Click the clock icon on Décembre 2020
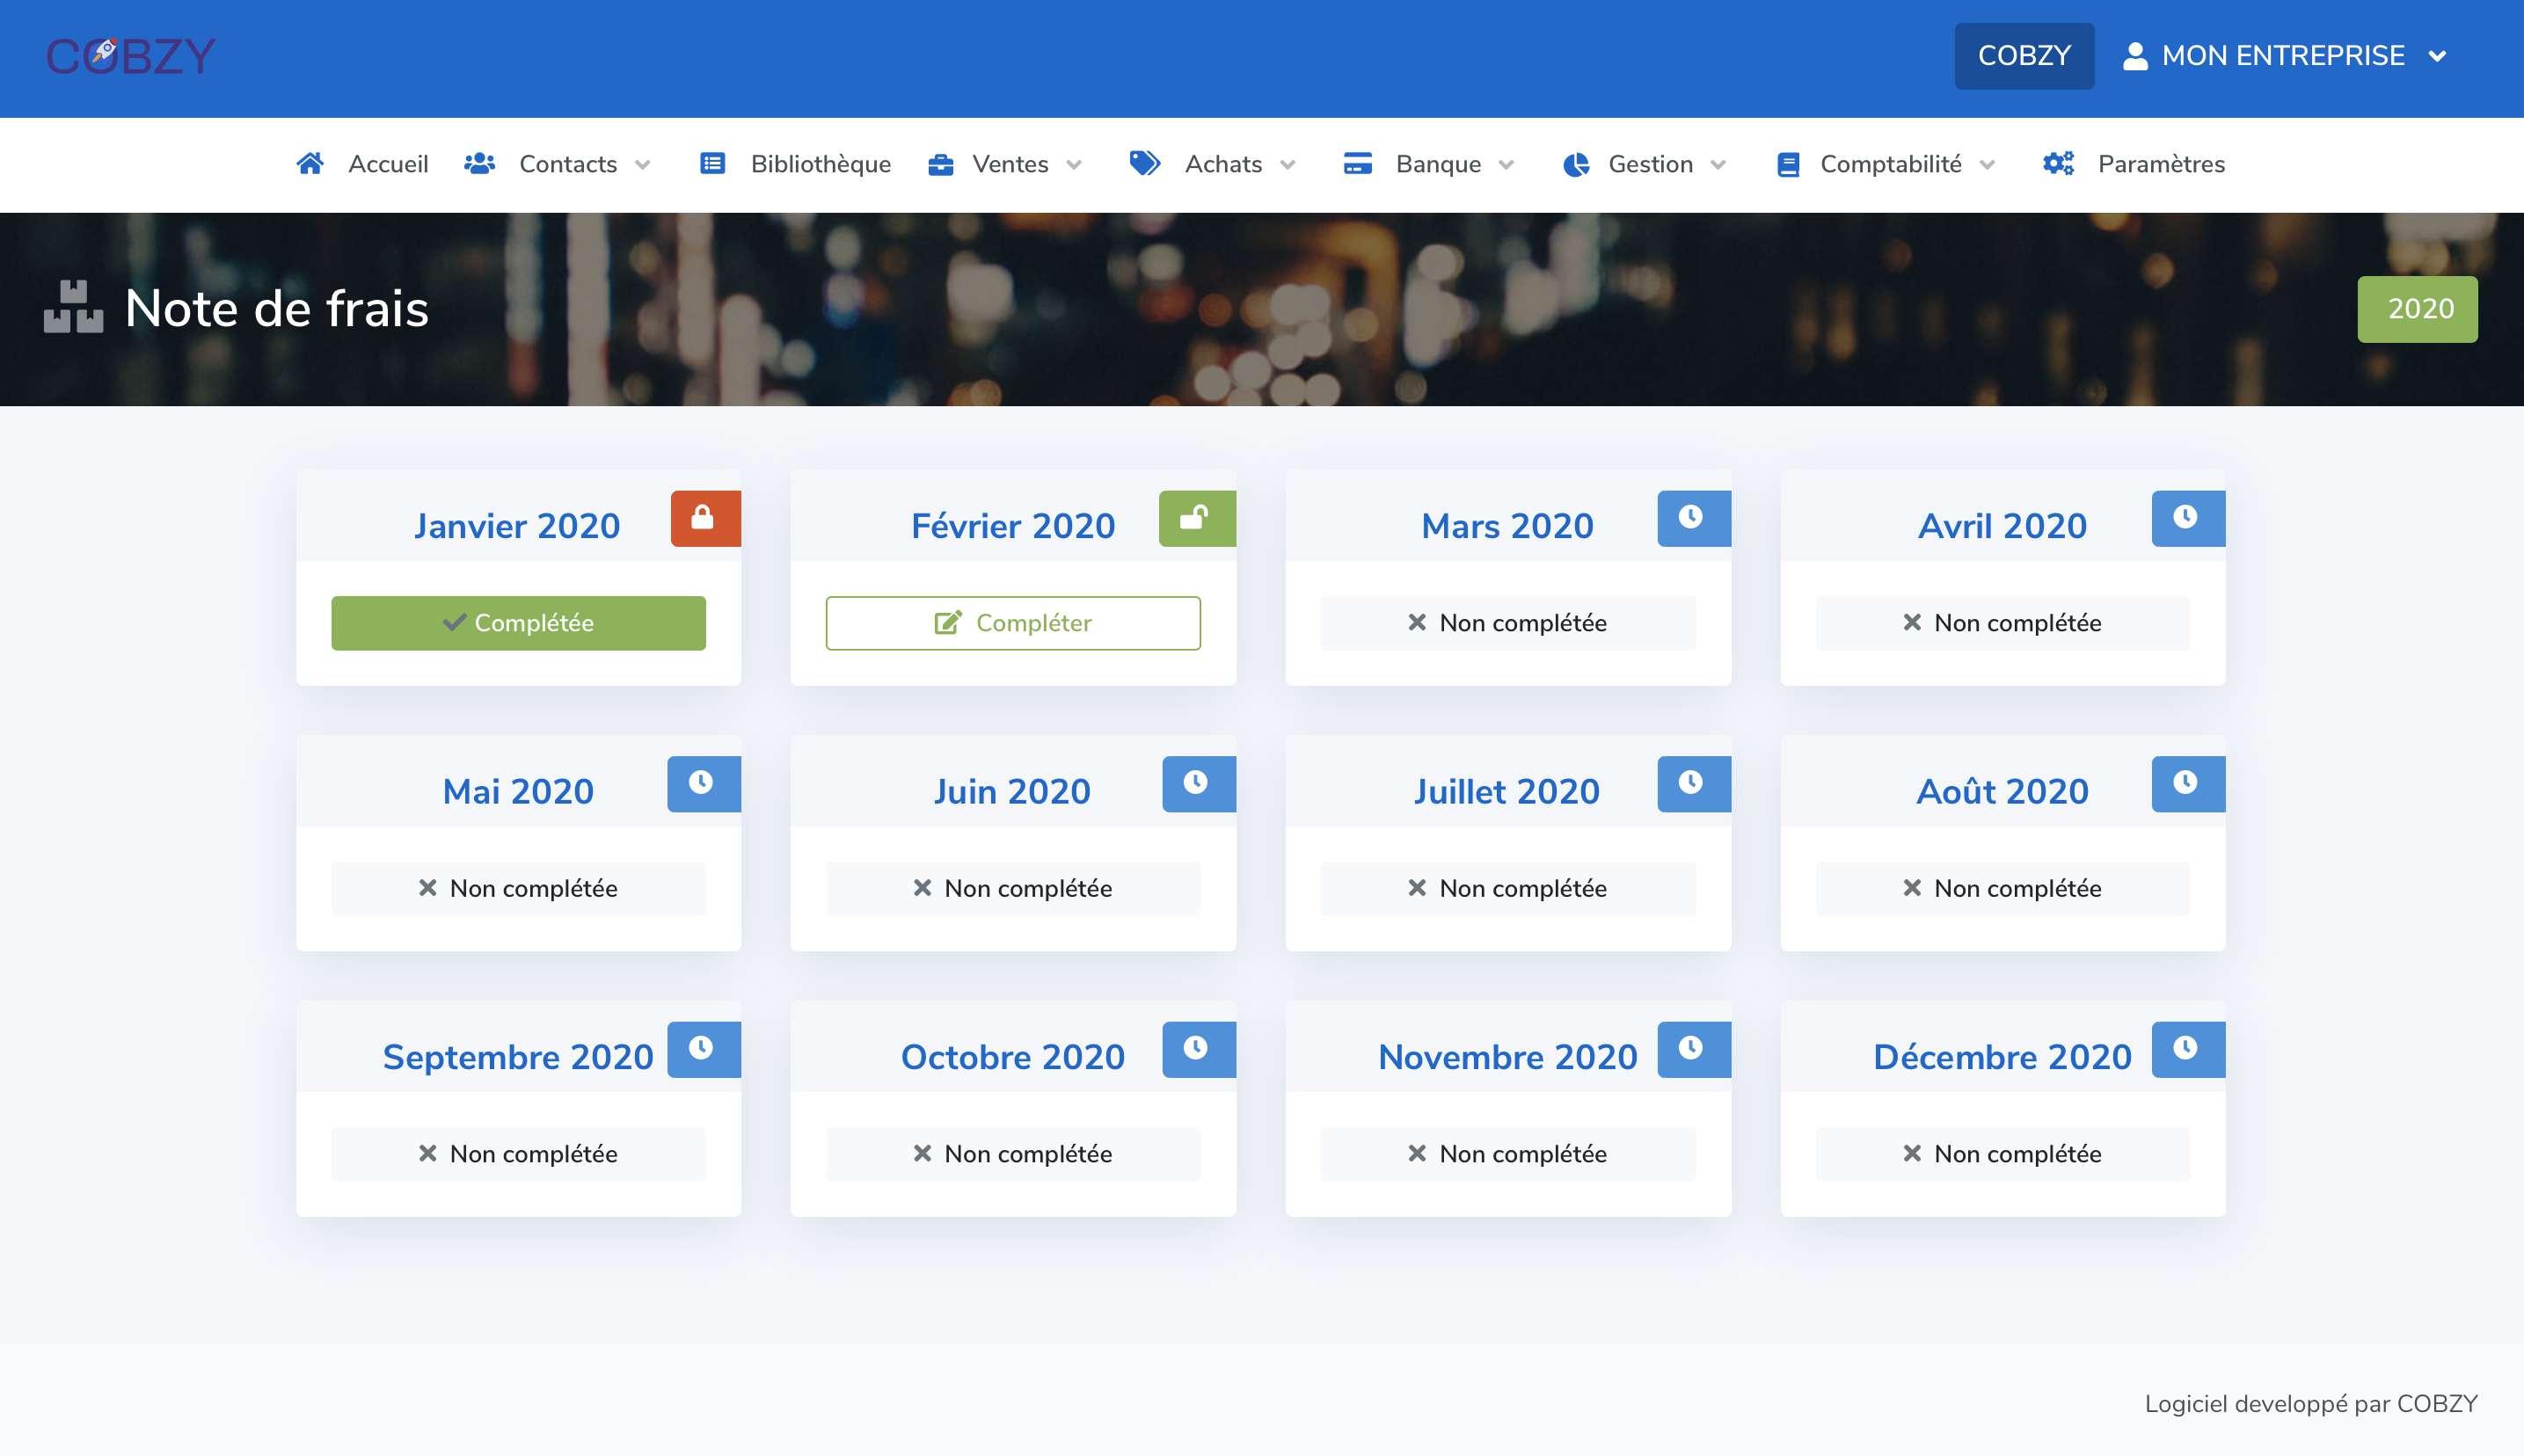Viewport: 2524px width, 1456px height. coord(2187,1049)
